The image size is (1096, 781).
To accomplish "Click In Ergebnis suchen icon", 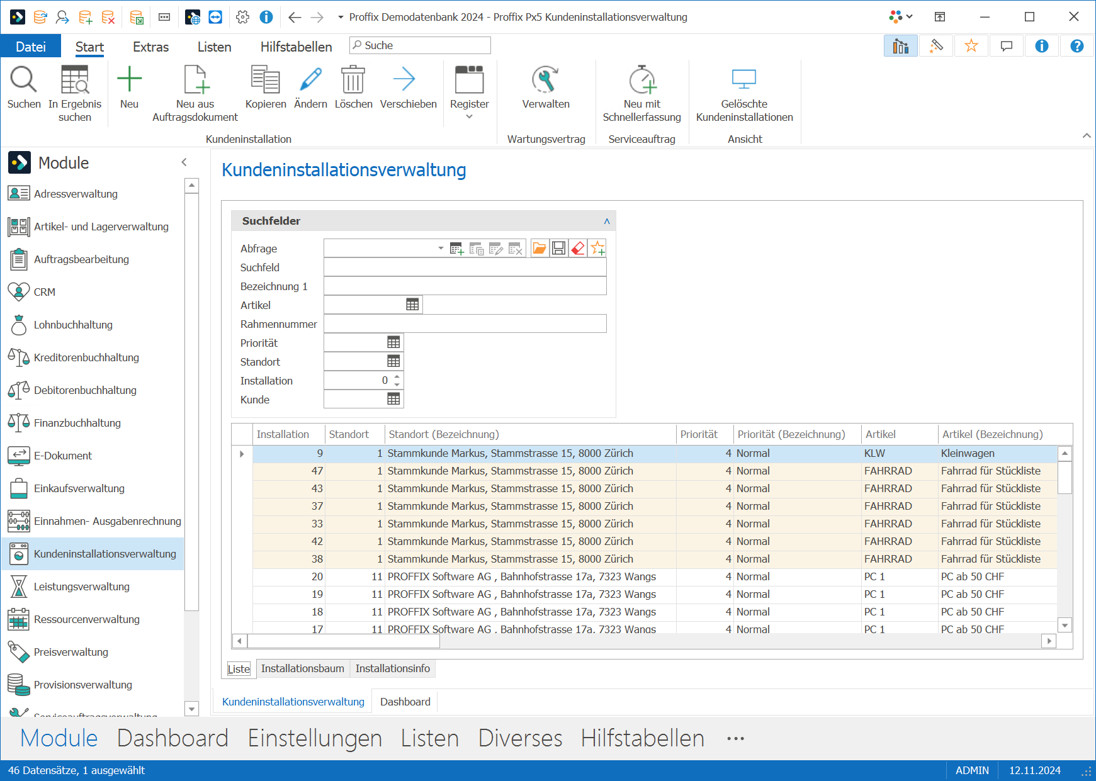I will (x=75, y=79).
